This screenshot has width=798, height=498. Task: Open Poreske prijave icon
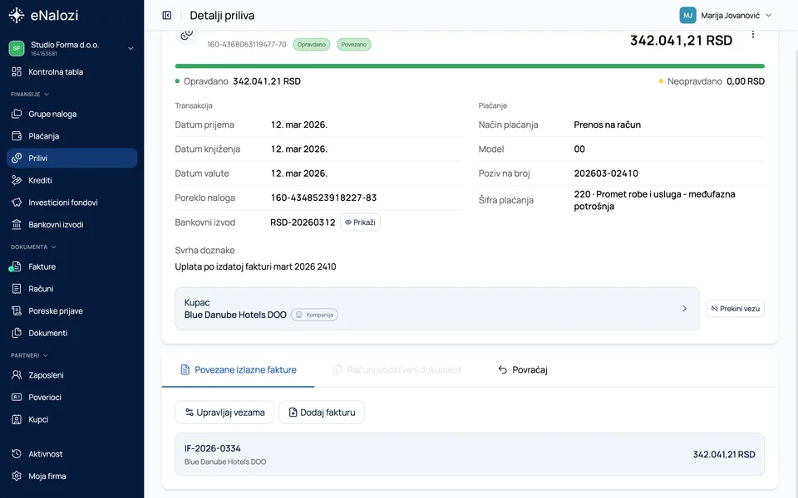click(x=17, y=310)
